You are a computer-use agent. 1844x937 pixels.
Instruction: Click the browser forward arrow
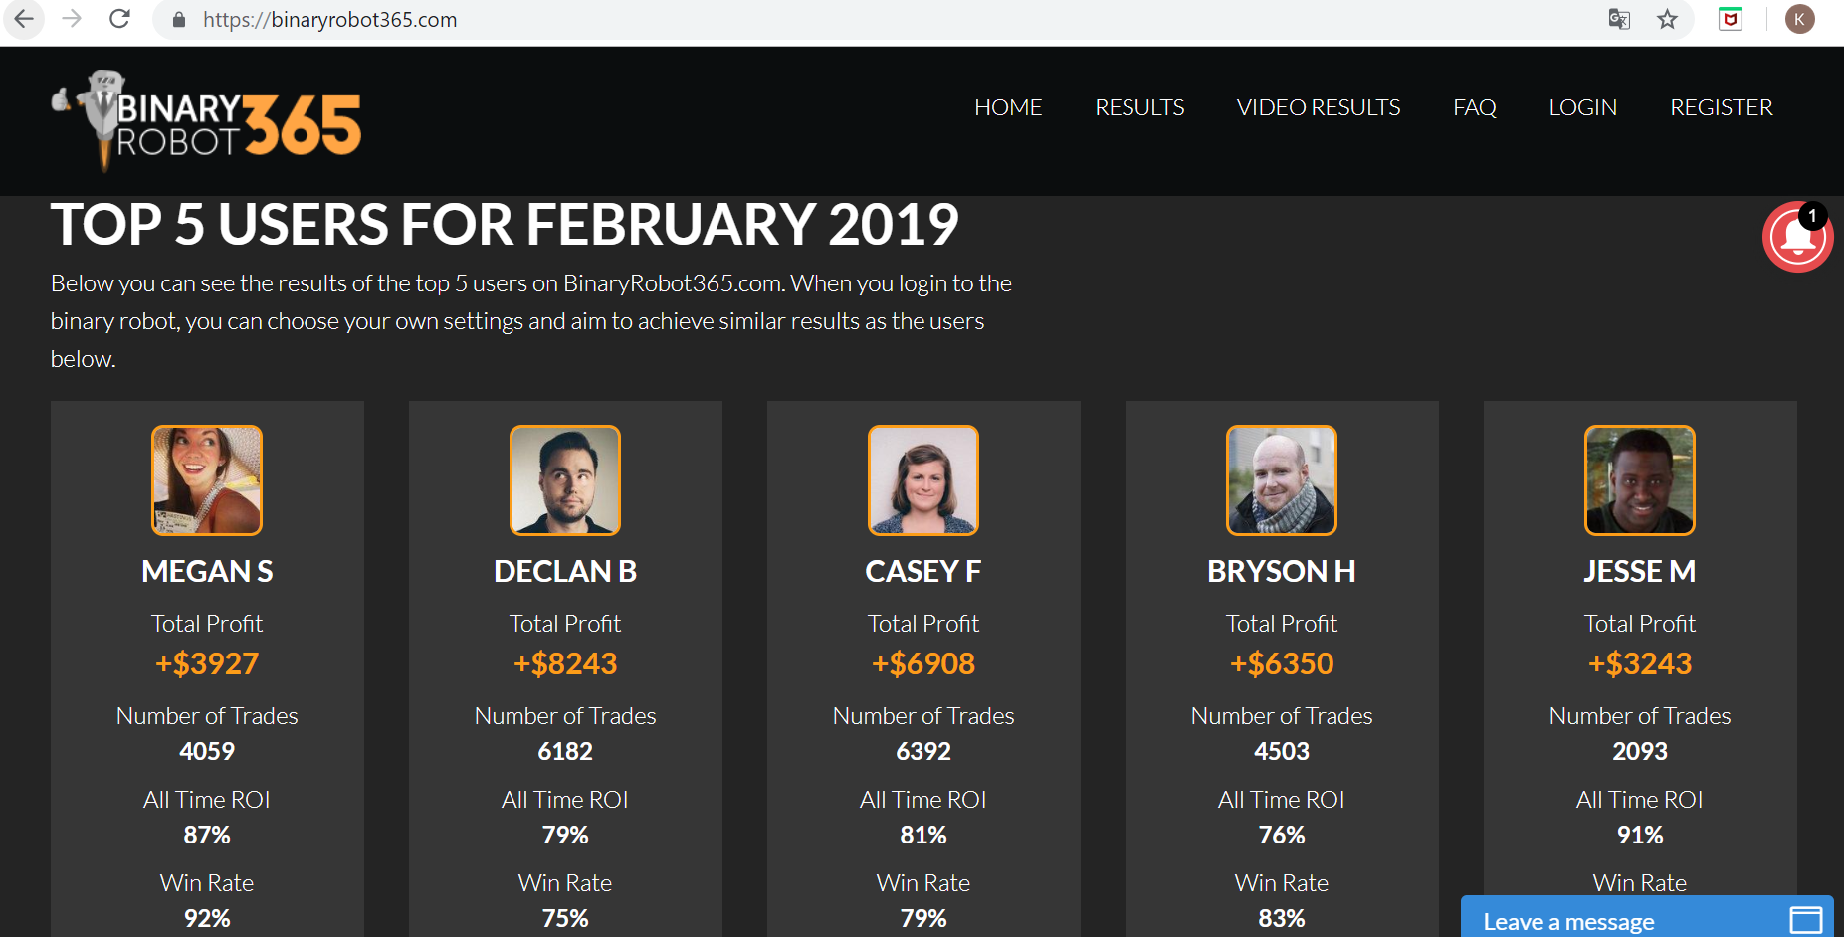coord(72,19)
